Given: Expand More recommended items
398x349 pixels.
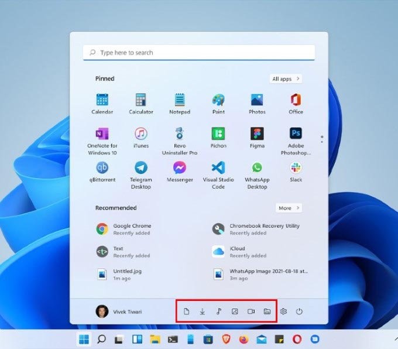Looking at the screenshot, I should 289,208.
